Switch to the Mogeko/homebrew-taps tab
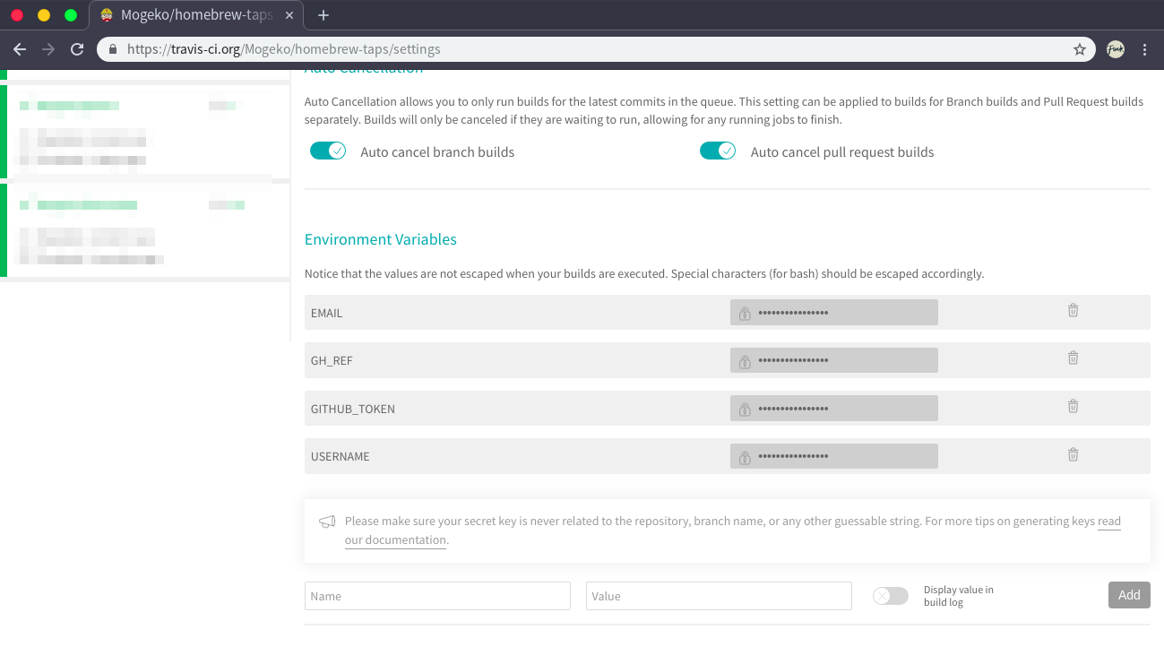Image resolution: width=1164 pixels, height=664 pixels. 196,15
